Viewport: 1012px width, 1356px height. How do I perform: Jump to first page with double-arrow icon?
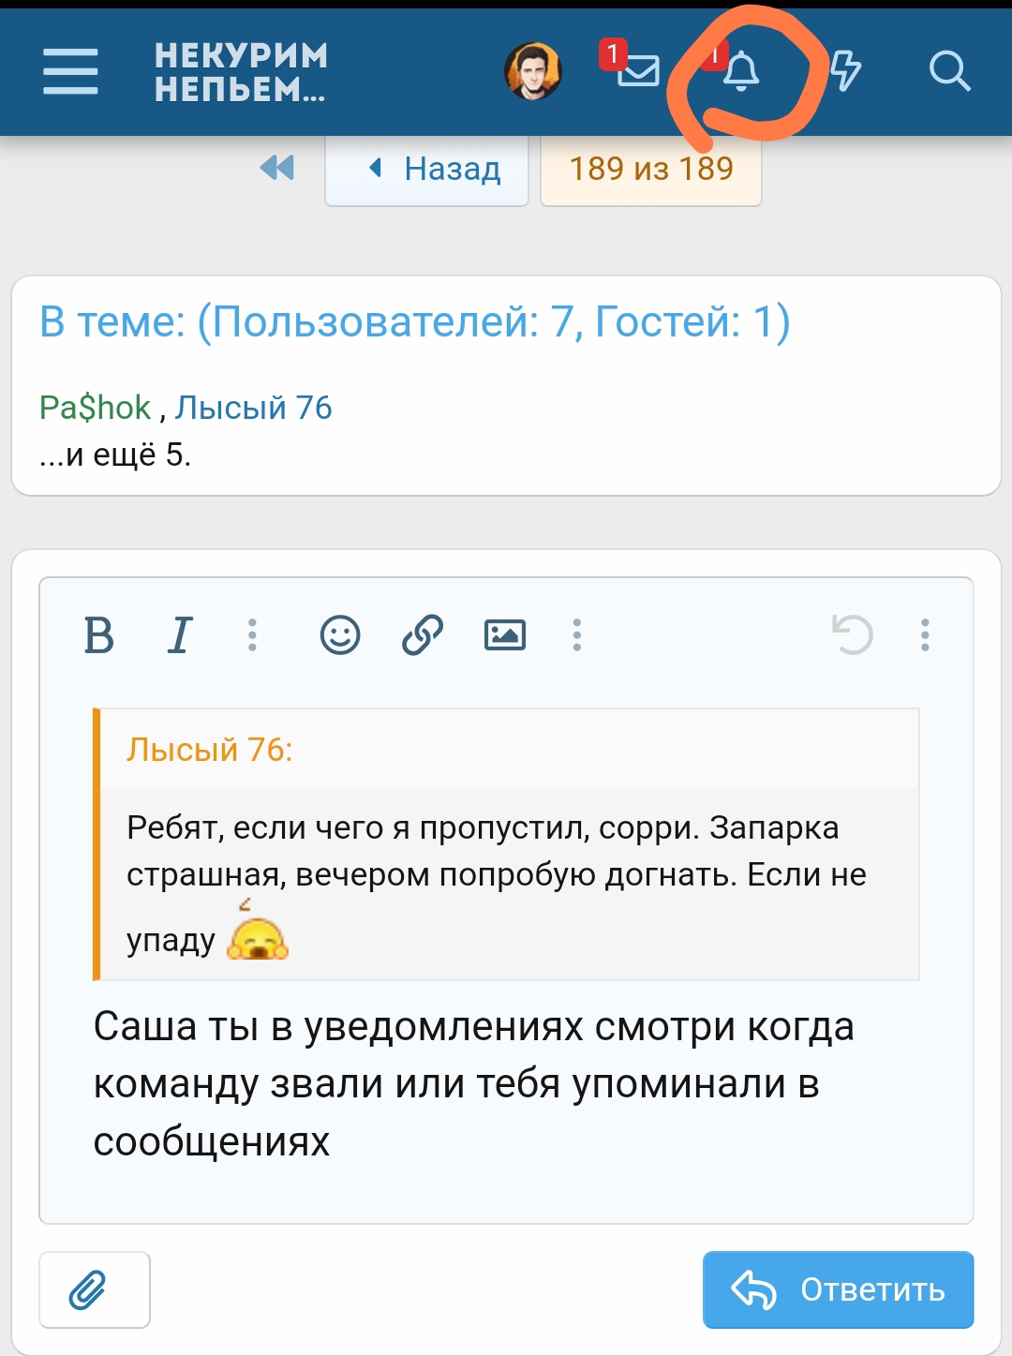pos(275,168)
